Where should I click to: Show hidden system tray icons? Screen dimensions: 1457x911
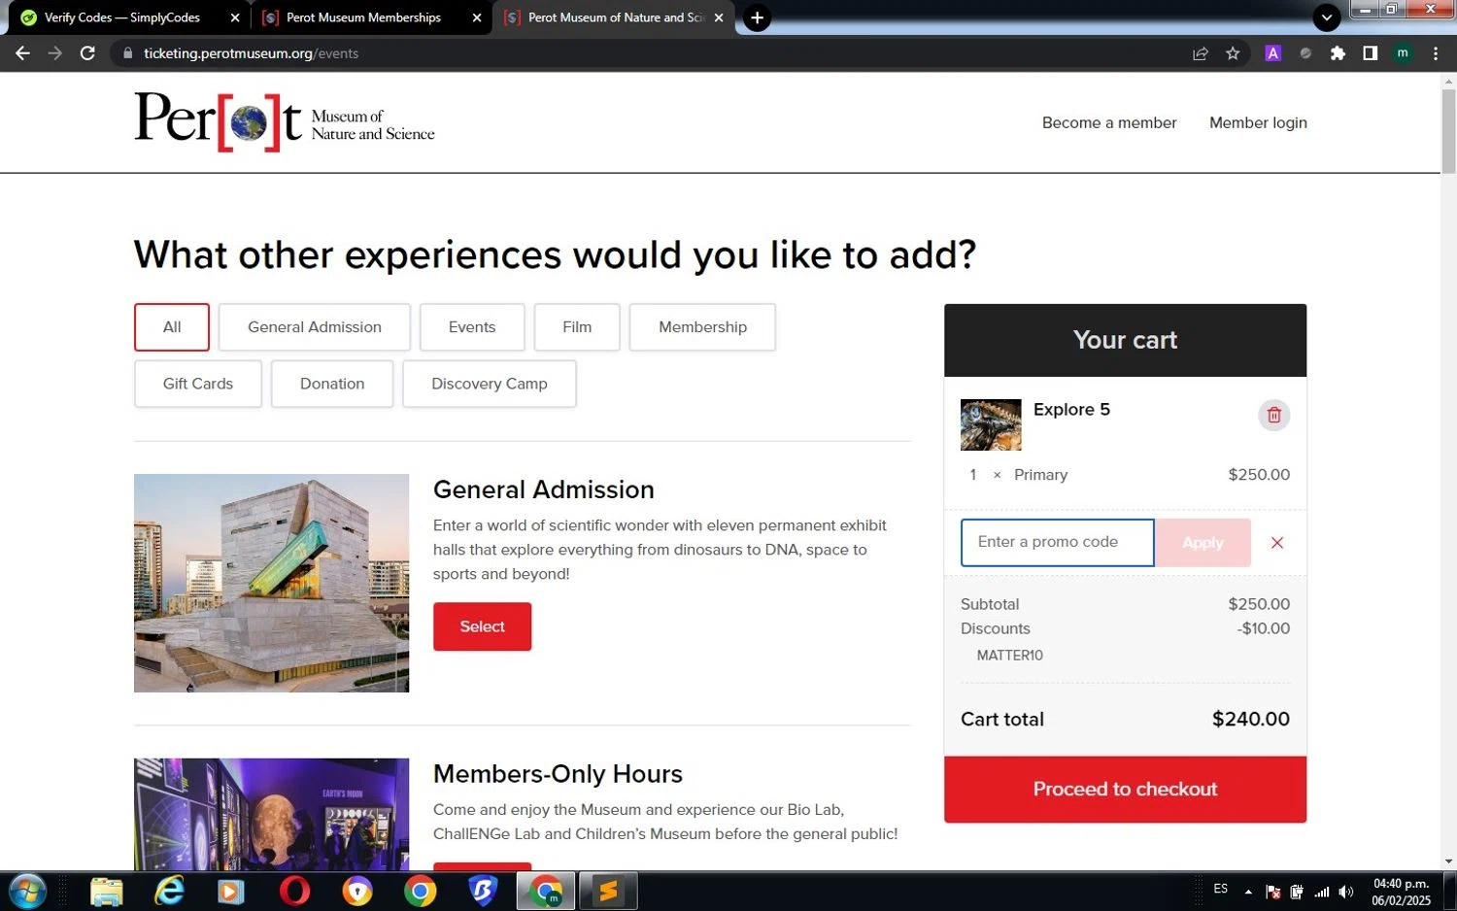1248,892
